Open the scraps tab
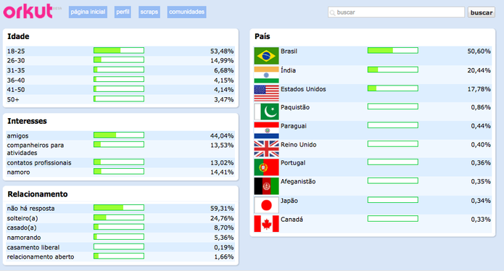Viewport: 504px width, 271px height. pos(149,12)
